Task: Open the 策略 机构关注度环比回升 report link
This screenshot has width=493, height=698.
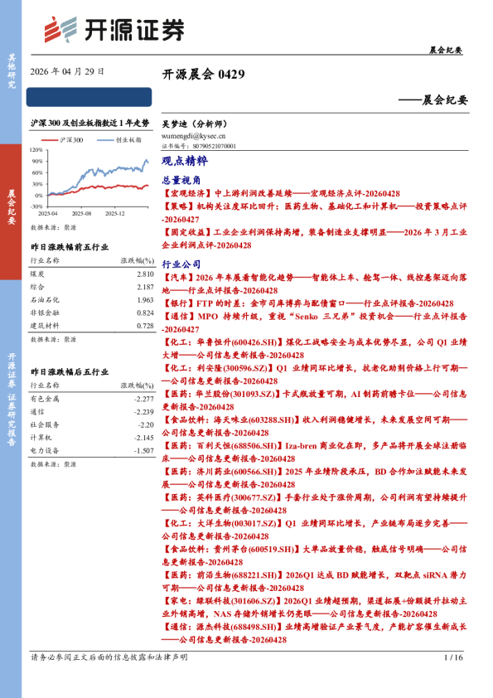Action: 315,213
